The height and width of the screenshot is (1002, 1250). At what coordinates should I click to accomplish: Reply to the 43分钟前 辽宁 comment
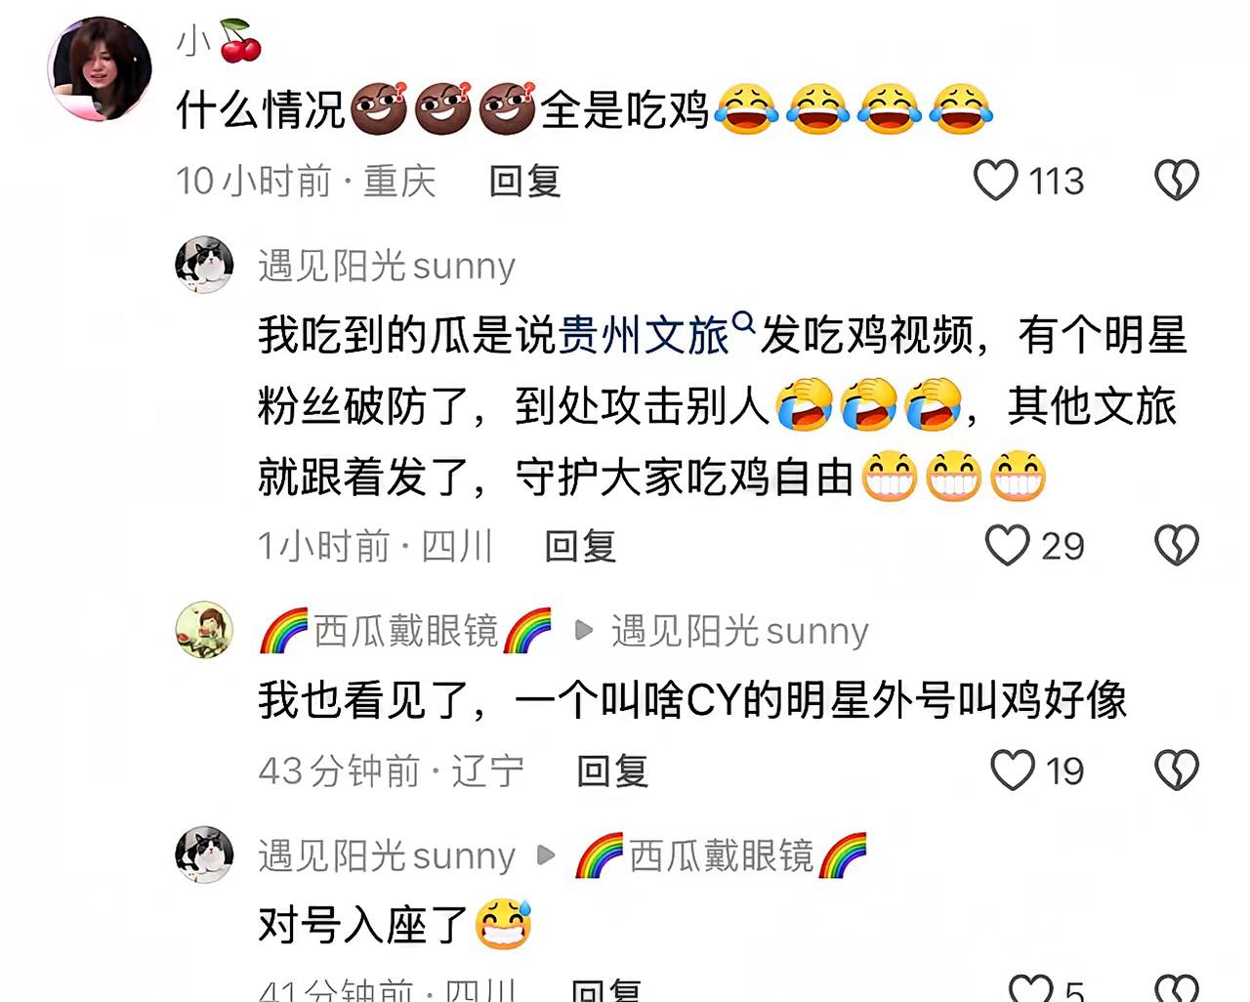point(612,772)
